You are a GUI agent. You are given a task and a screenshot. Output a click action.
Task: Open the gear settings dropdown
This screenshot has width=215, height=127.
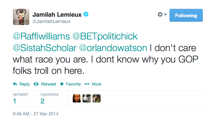click(x=162, y=15)
